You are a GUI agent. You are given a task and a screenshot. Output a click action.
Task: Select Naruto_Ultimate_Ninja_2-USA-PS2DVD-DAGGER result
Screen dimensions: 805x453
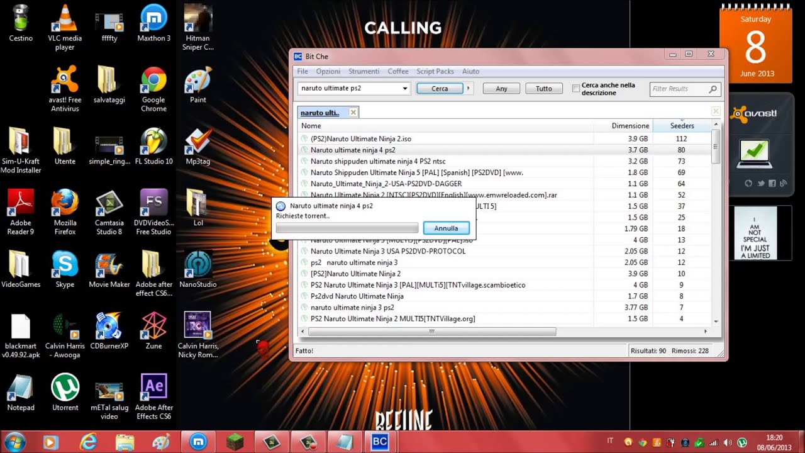click(505, 184)
